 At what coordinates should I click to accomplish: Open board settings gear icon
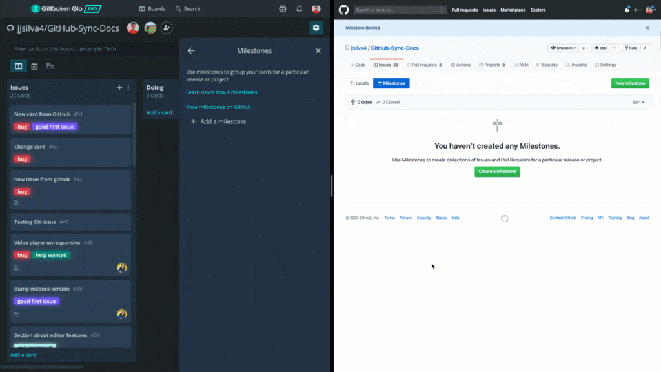click(316, 28)
